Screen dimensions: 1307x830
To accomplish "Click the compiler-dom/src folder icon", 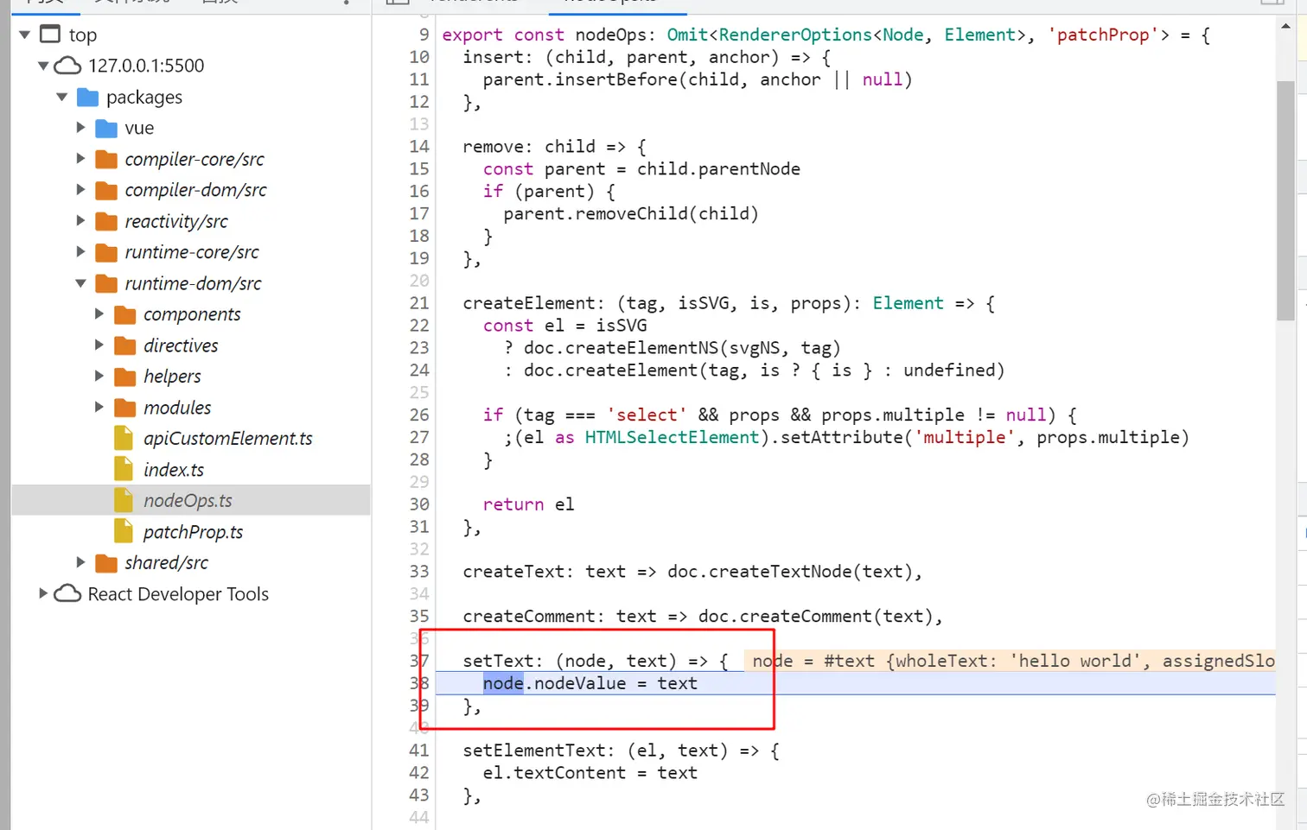I will pyautogui.click(x=106, y=190).
